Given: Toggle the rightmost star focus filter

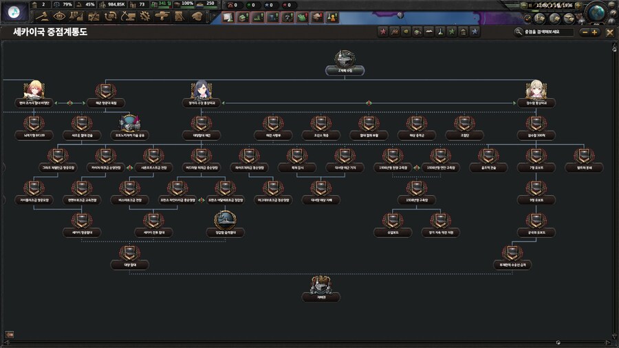Looking at the screenshot, I should tap(475, 32).
